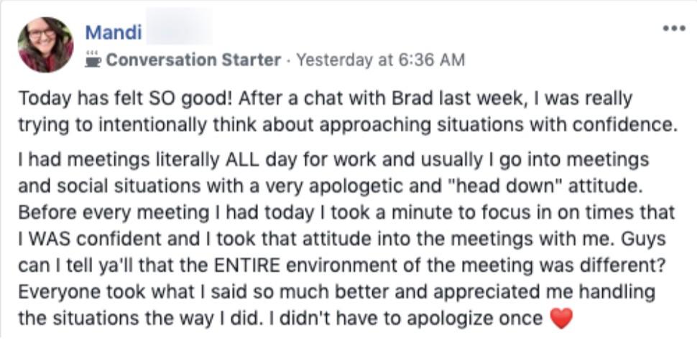Click the coffee cup badge icon
This screenshot has height=340, width=697.
(x=93, y=60)
